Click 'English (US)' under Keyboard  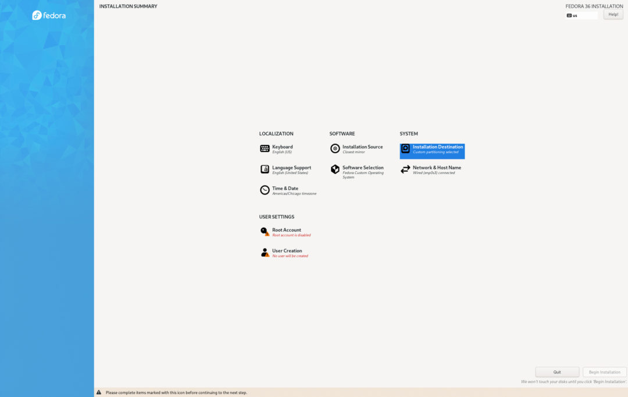[x=282, y=153]
